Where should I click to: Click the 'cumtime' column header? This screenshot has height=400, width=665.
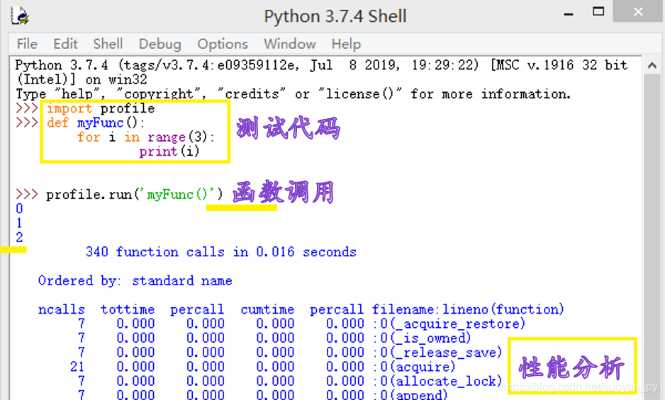click(267, 309)
